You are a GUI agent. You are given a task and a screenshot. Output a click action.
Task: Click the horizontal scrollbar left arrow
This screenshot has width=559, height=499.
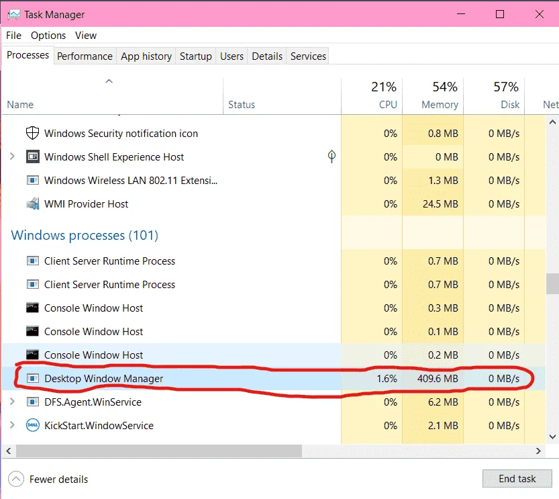tap(9, 451)
